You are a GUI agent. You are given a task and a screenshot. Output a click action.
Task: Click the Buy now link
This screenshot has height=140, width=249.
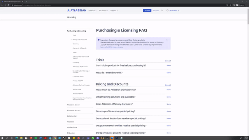coord(156,10)
